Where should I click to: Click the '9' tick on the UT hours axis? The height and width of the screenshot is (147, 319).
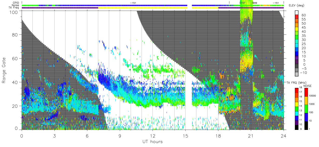(x=120, y=135)
